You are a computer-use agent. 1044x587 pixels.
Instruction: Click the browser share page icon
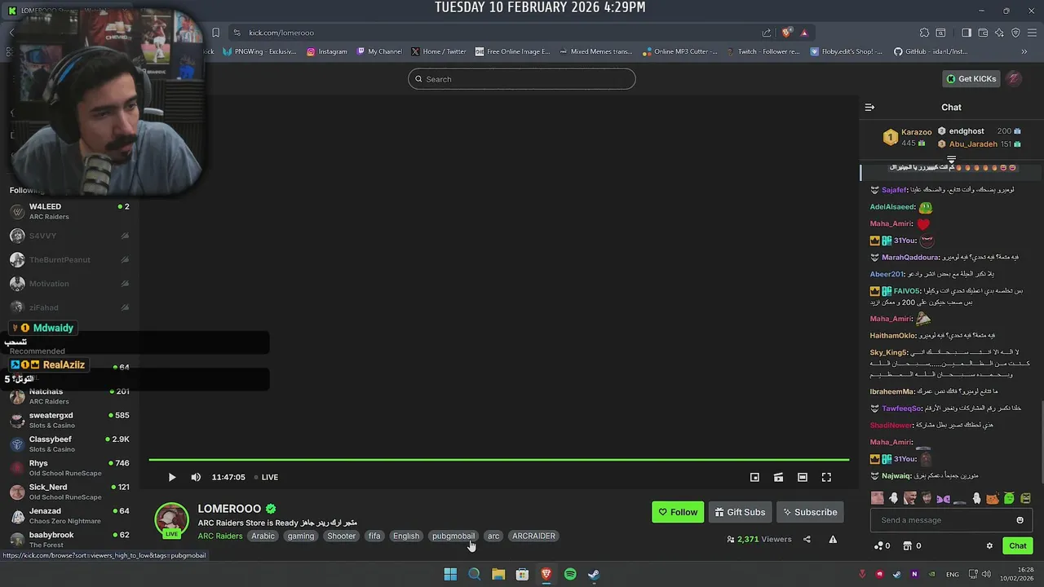(x=767, y=33)
